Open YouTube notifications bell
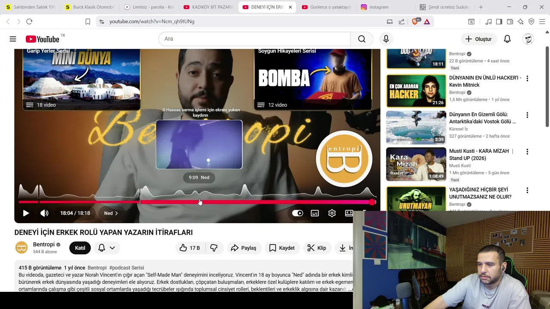The width and height of the screenshot is (550, 309). [507, 39]
